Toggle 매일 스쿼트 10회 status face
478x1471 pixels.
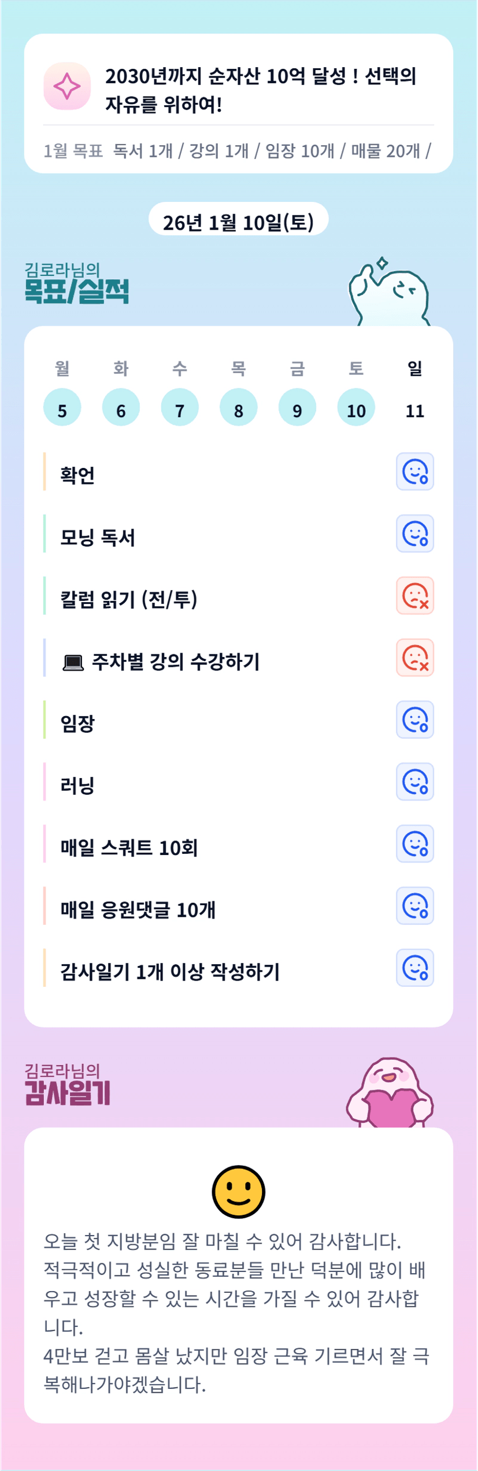[414, 843]
